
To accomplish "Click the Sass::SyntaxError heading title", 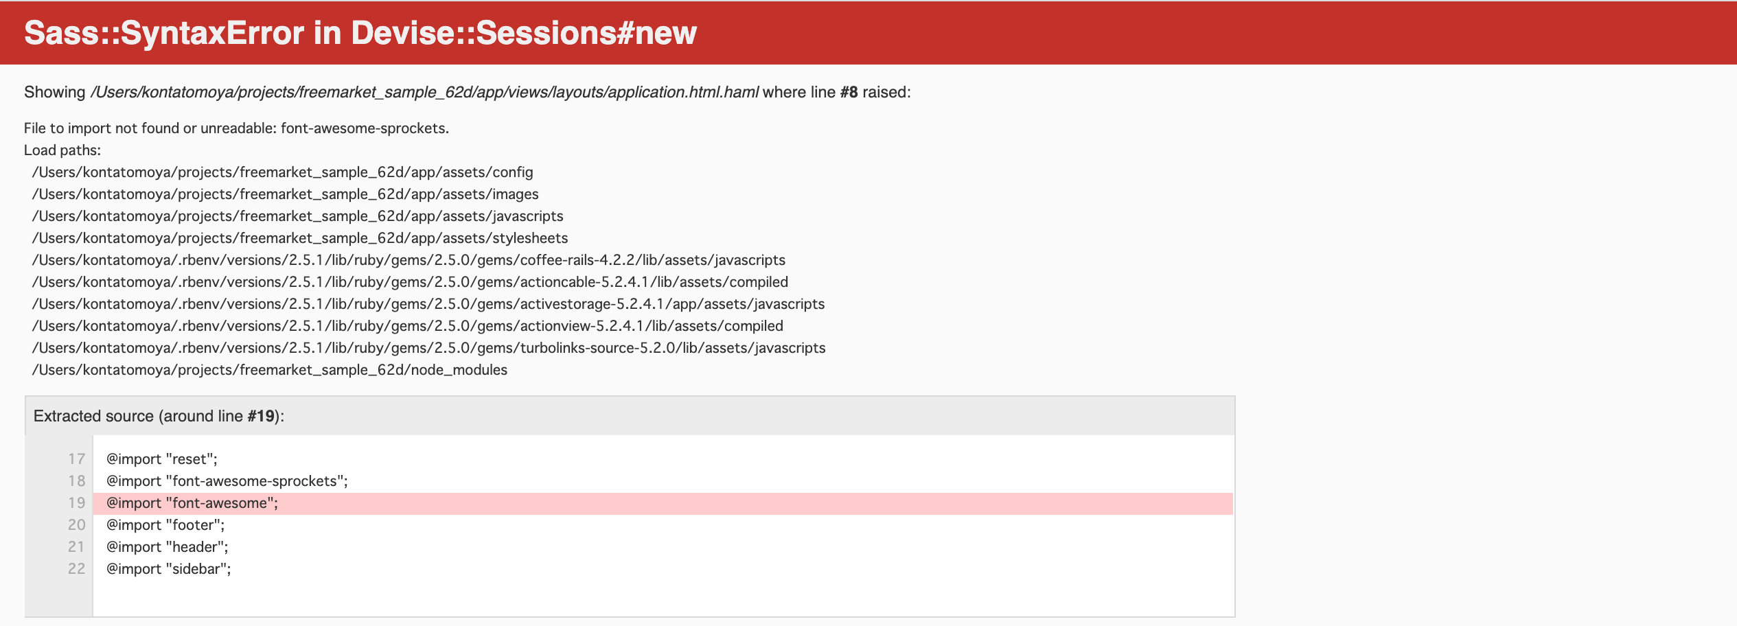I will pyautogui.click(x=360, y=33).
